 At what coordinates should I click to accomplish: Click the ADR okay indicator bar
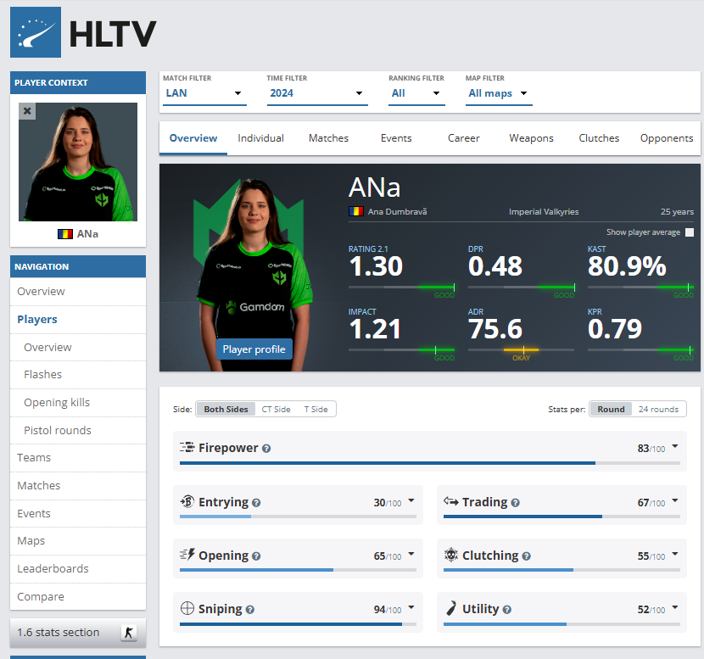tap(521, 349)
